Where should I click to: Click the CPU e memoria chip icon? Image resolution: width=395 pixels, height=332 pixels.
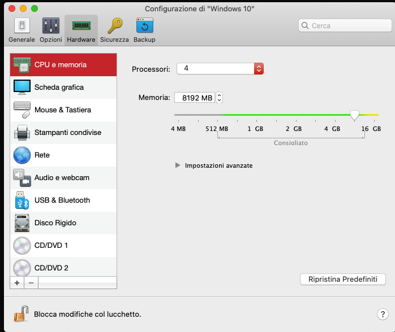(22, 65)
